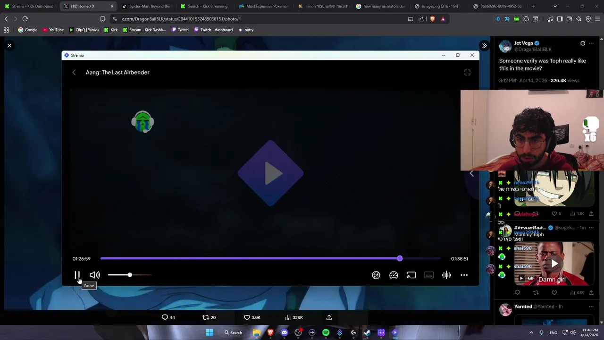Share the photo tweet via share icon
The height and width of the screenshot is (340, 604).
(x=329, y=317)
